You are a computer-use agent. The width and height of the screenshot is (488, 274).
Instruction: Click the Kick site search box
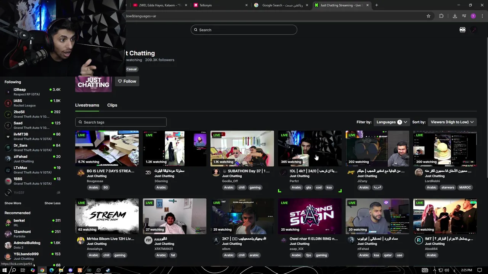tap(244, 30)
